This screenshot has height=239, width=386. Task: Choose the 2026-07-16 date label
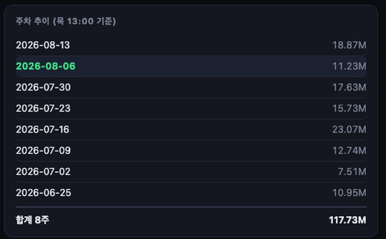[43, 130]
